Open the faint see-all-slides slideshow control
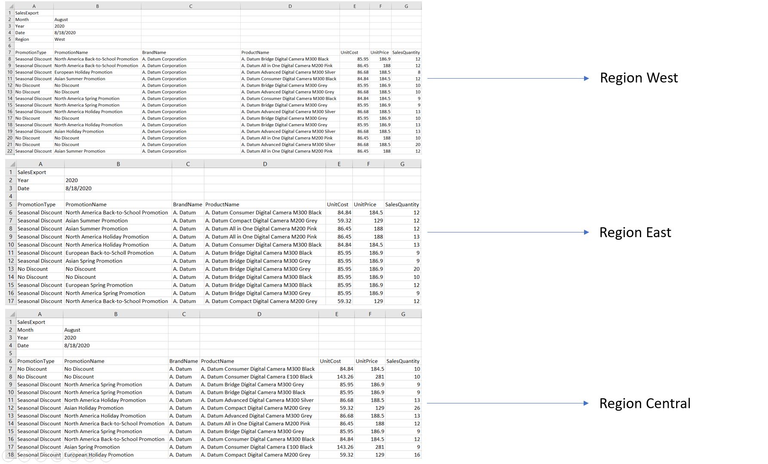This screenshot has height=464, width=768. click(x=57, y=456)
